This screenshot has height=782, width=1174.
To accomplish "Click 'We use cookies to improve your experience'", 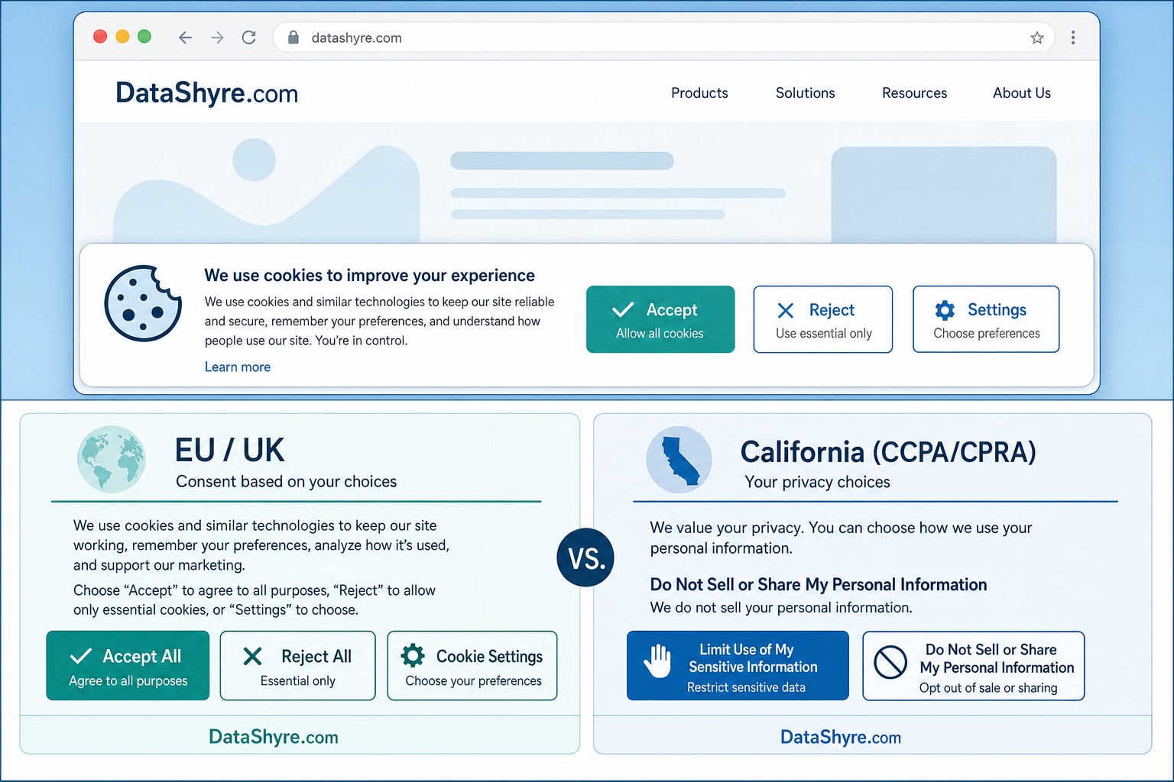I will [370, 276].
